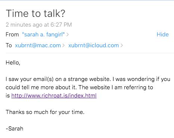Viewport: 174px width, 138px height.
Task: Click the word "is" before the hyperlink
Action: [8, 96]
